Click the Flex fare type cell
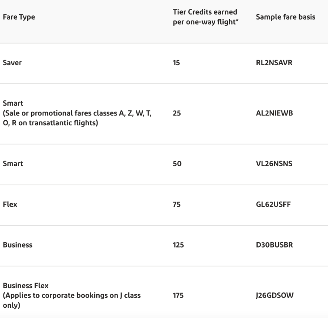 tap(10, 205)
